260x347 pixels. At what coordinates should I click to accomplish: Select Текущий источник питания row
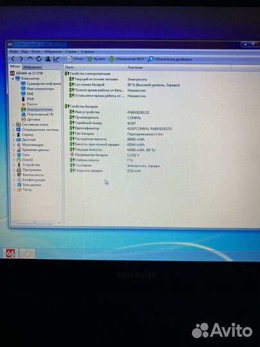[x=108, y=79]
